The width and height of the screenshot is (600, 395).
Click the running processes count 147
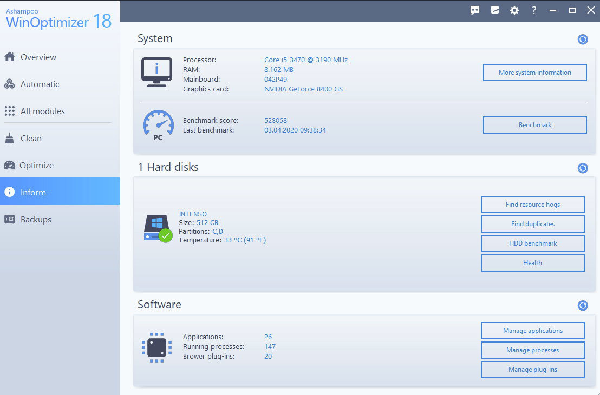(x=270, y=347)
